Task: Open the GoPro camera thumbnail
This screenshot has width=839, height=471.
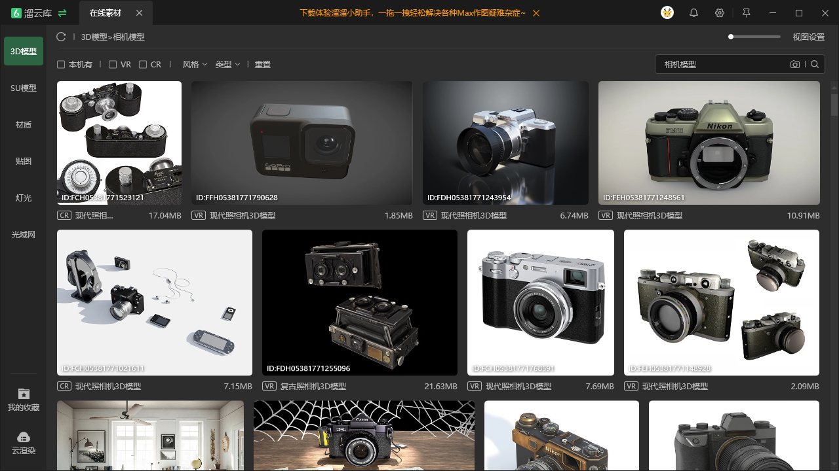Action: 302,143
